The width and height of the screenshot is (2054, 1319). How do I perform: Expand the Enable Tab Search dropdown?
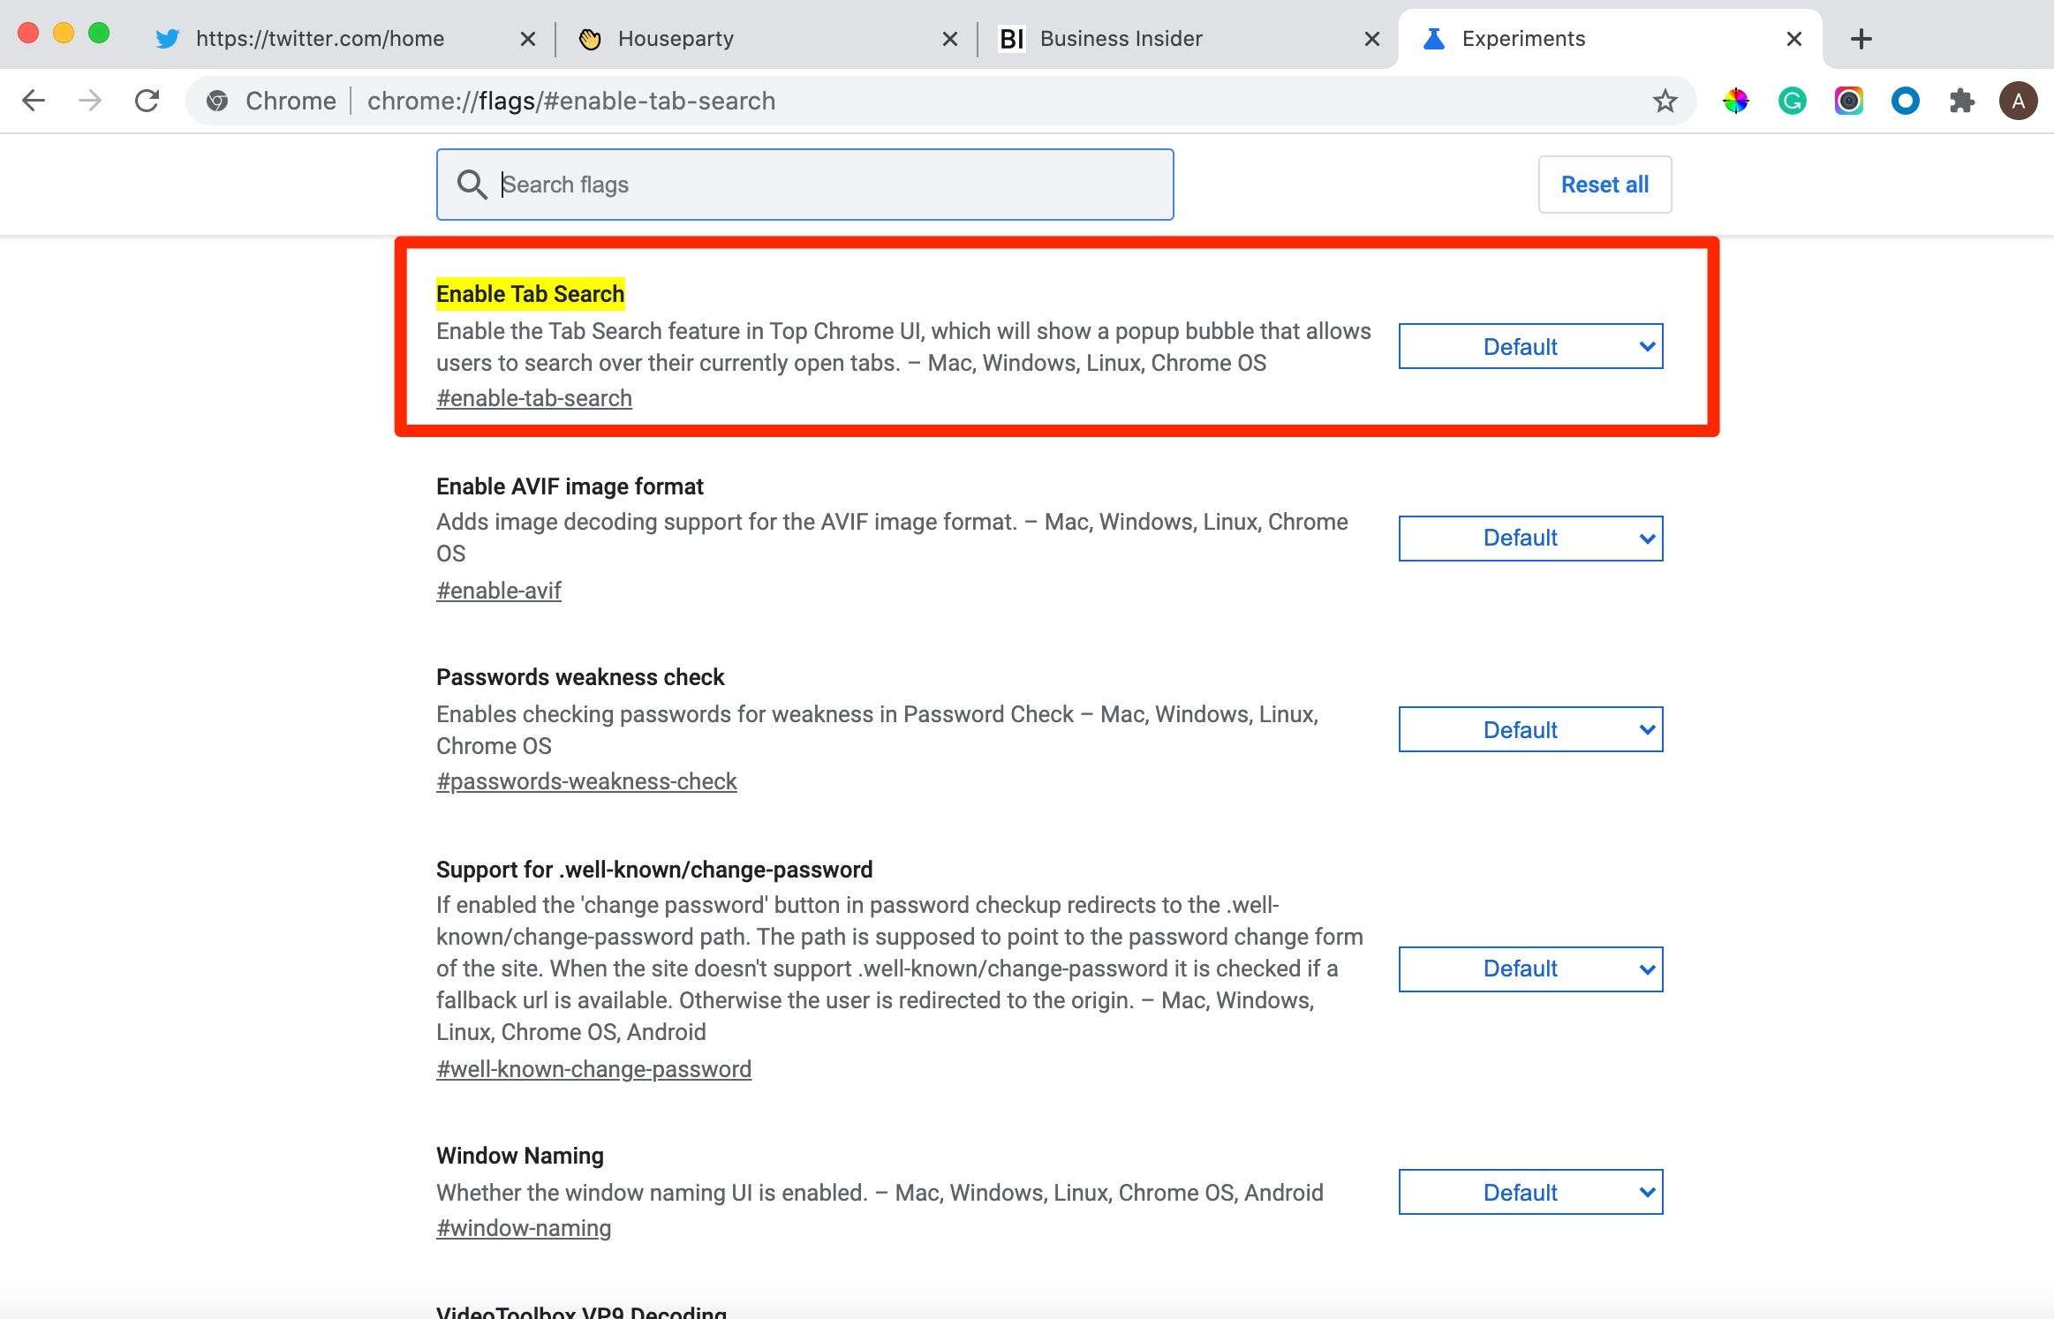click(x=1530, y=347)
